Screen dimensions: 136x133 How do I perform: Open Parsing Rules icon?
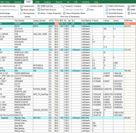coord(21,13)
